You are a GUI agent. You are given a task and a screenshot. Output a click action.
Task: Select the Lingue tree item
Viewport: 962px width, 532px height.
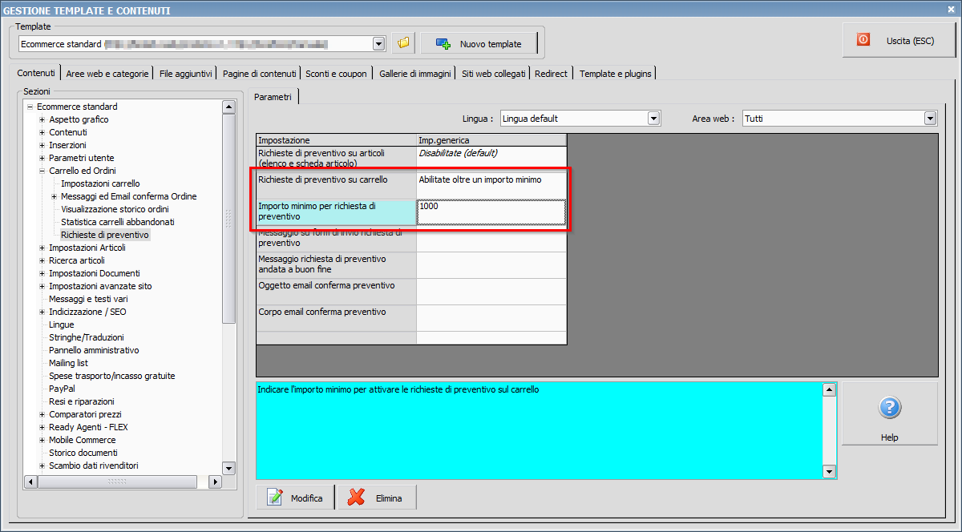point(61,324)
